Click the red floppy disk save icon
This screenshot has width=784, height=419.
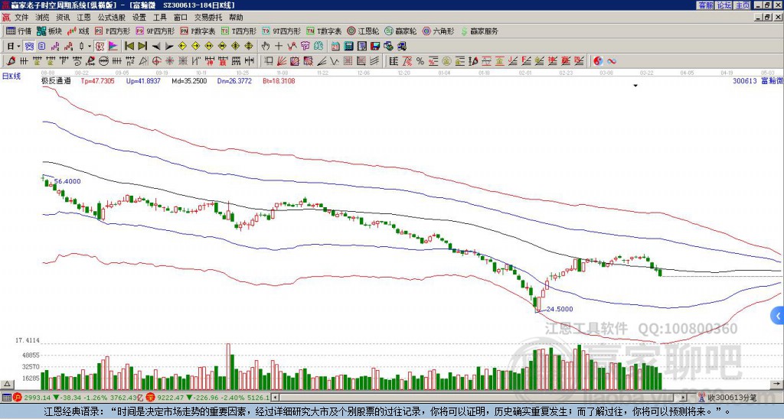click(x=375, y=47)
